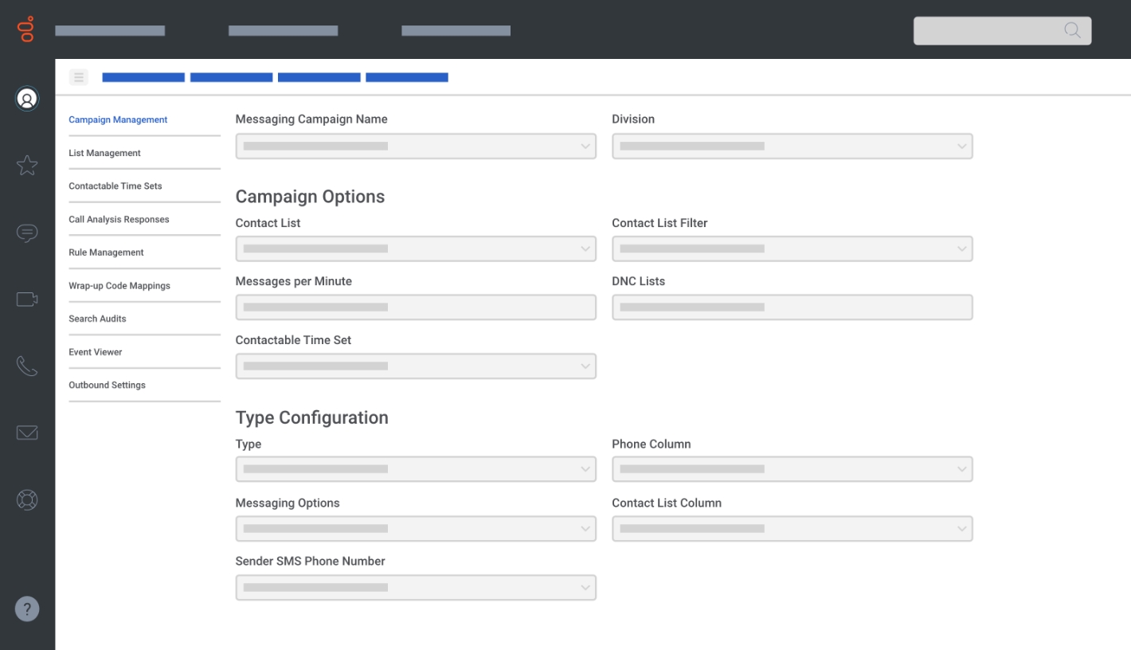Open the help question mark icon
The image size is (1131, 650).
tap(26, 609)
